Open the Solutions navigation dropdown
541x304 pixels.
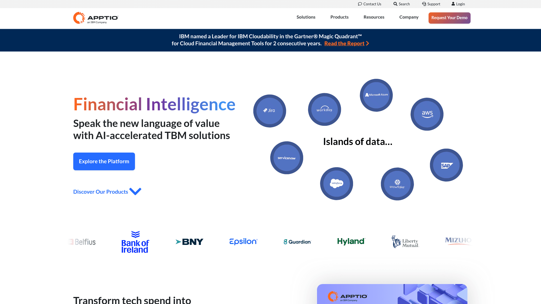pos(306,17)
